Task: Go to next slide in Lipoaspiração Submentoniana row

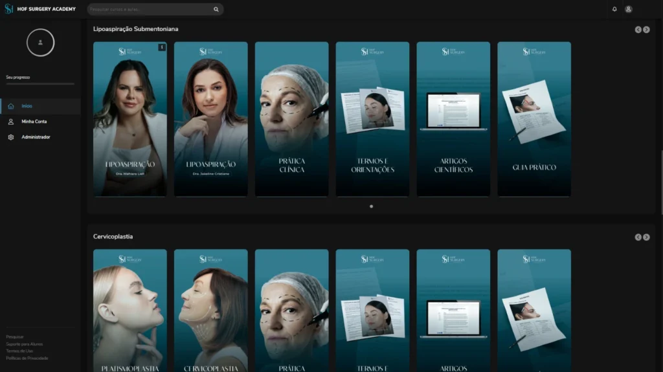Action: click(x=647, y=30)
